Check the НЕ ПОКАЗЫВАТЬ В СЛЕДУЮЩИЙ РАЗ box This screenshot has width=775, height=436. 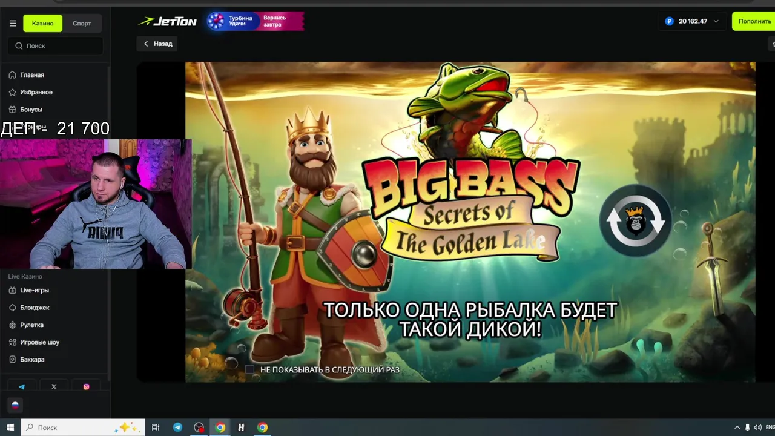[x=249, y=369]
